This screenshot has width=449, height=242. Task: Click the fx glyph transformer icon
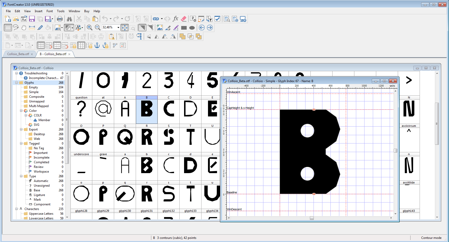(x=175, y=19)
